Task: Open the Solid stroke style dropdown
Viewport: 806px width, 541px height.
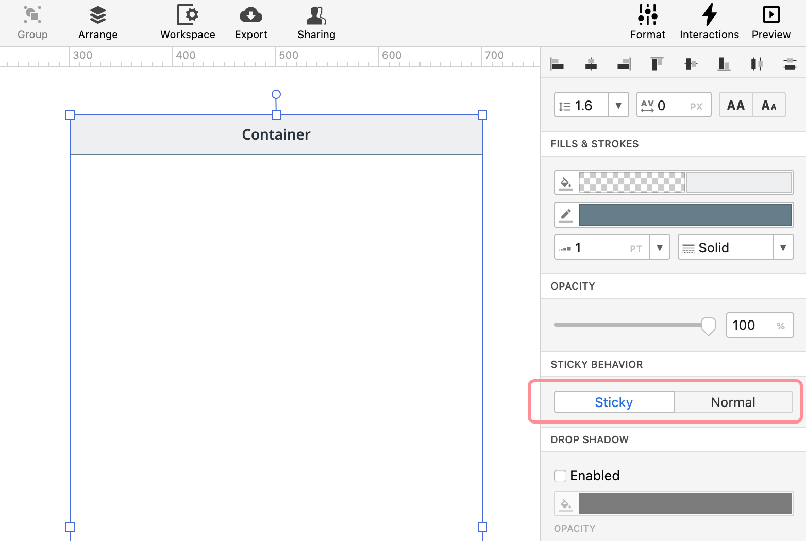Action: tap(783, 247)
